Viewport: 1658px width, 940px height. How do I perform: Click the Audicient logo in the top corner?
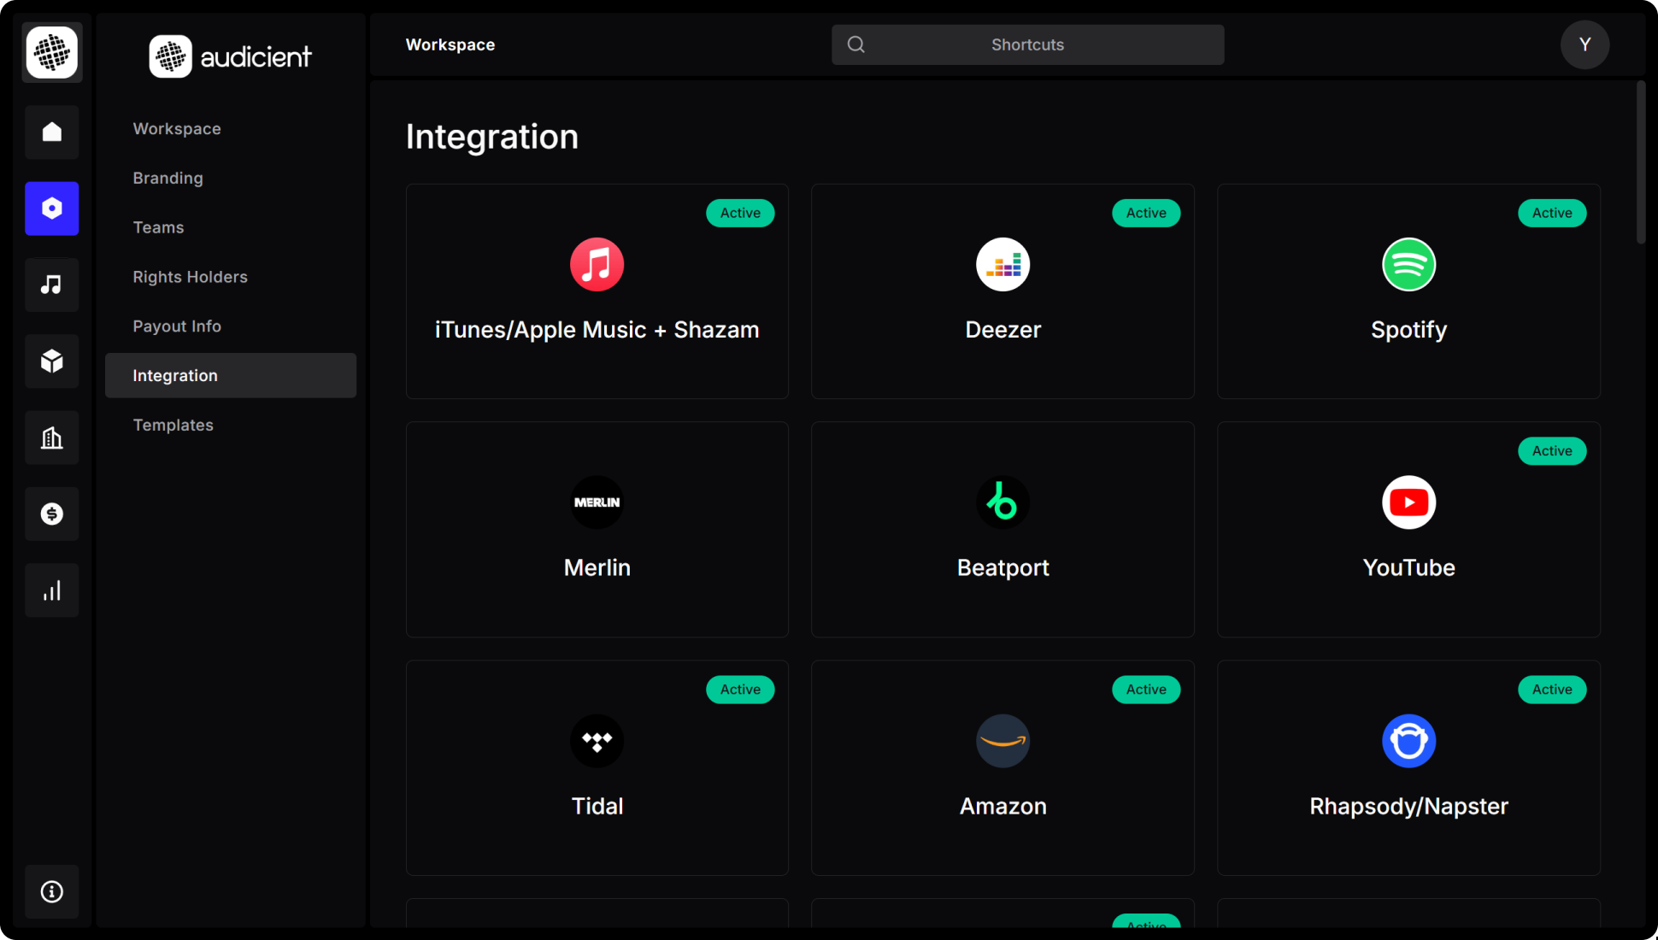tap(51, 52)
